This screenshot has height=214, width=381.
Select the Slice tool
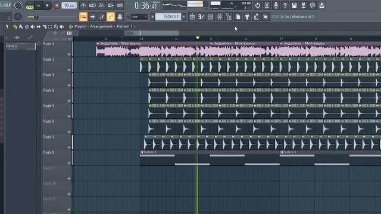44,26
